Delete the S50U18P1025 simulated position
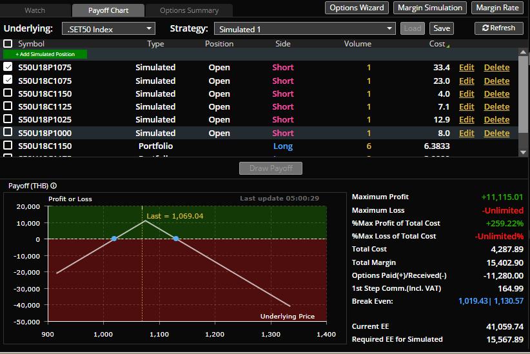 (496, 120)
